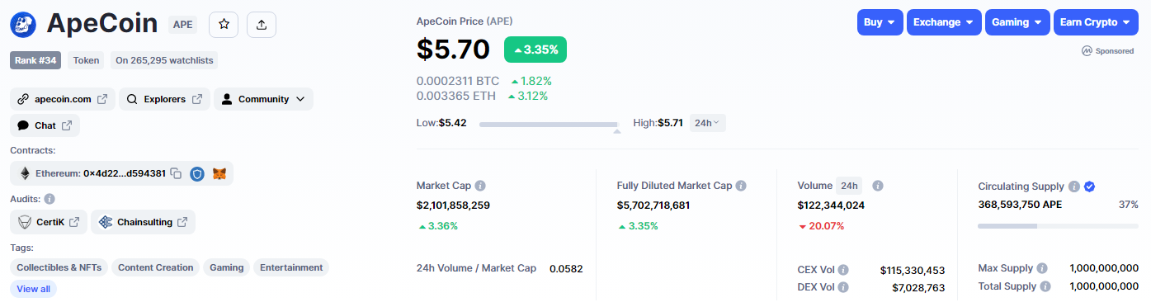1151x307 pixels.
Task: Open the CertiK audit link
Action: point(48,222)
